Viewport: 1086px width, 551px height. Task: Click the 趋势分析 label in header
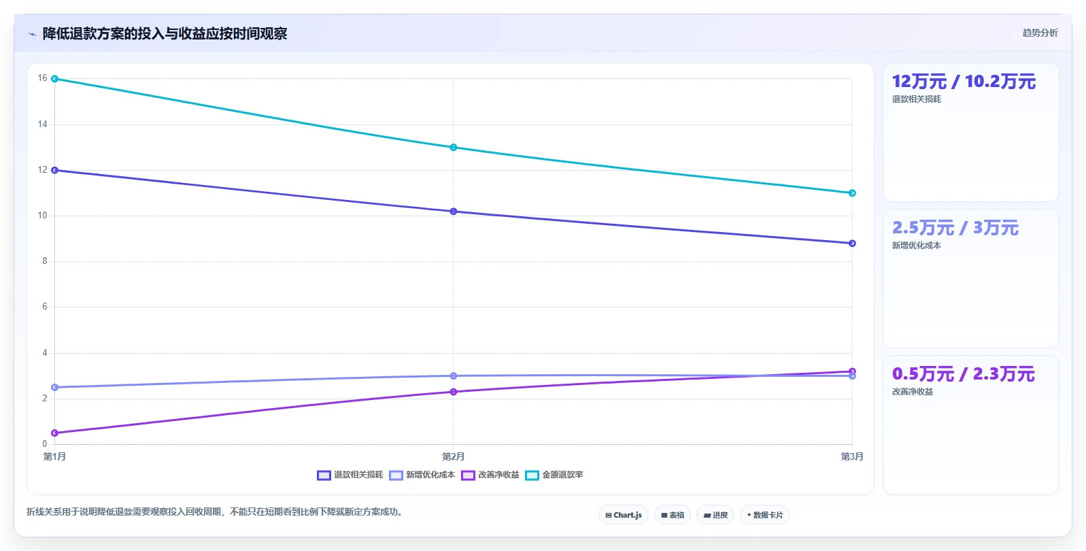click(1040, 33)
